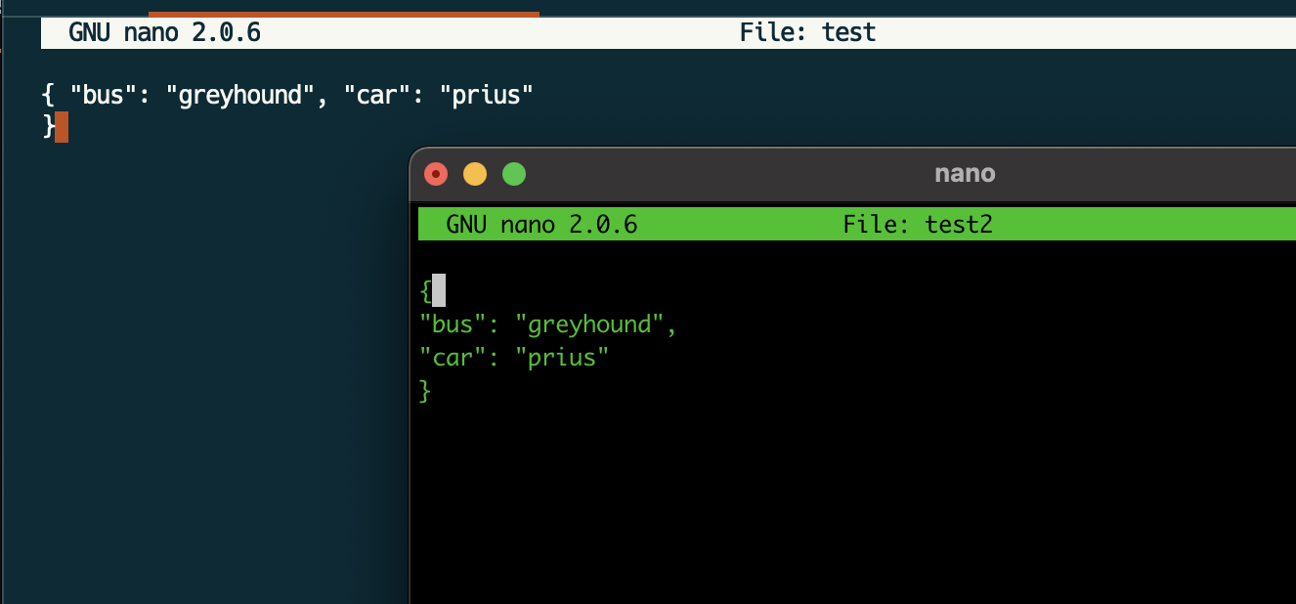Click the opening brace in the test file
1296x604 pixels.
pos(46,94)
